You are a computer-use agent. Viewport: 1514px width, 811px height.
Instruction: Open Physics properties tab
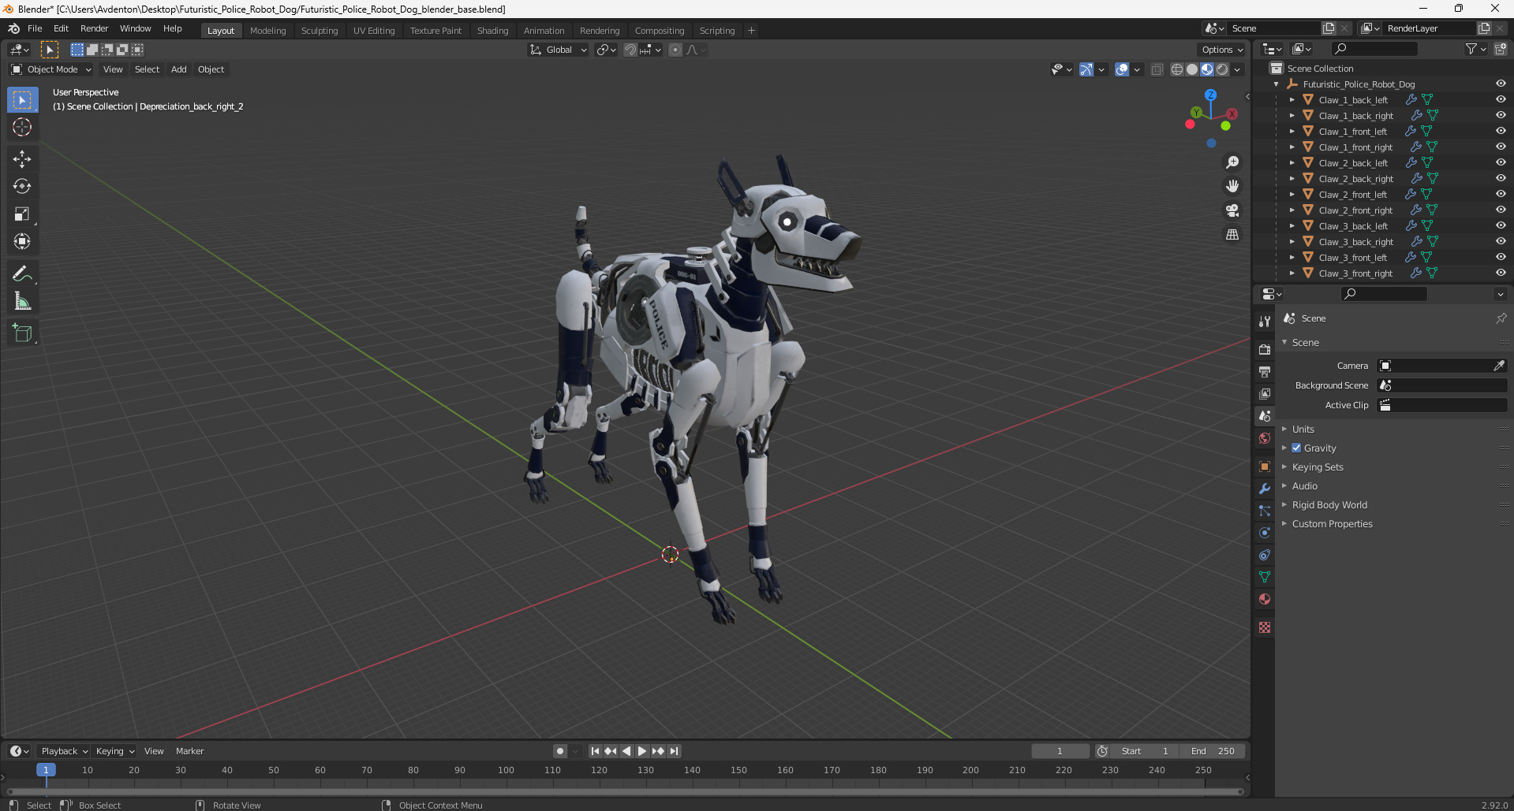click(1265, 533)
